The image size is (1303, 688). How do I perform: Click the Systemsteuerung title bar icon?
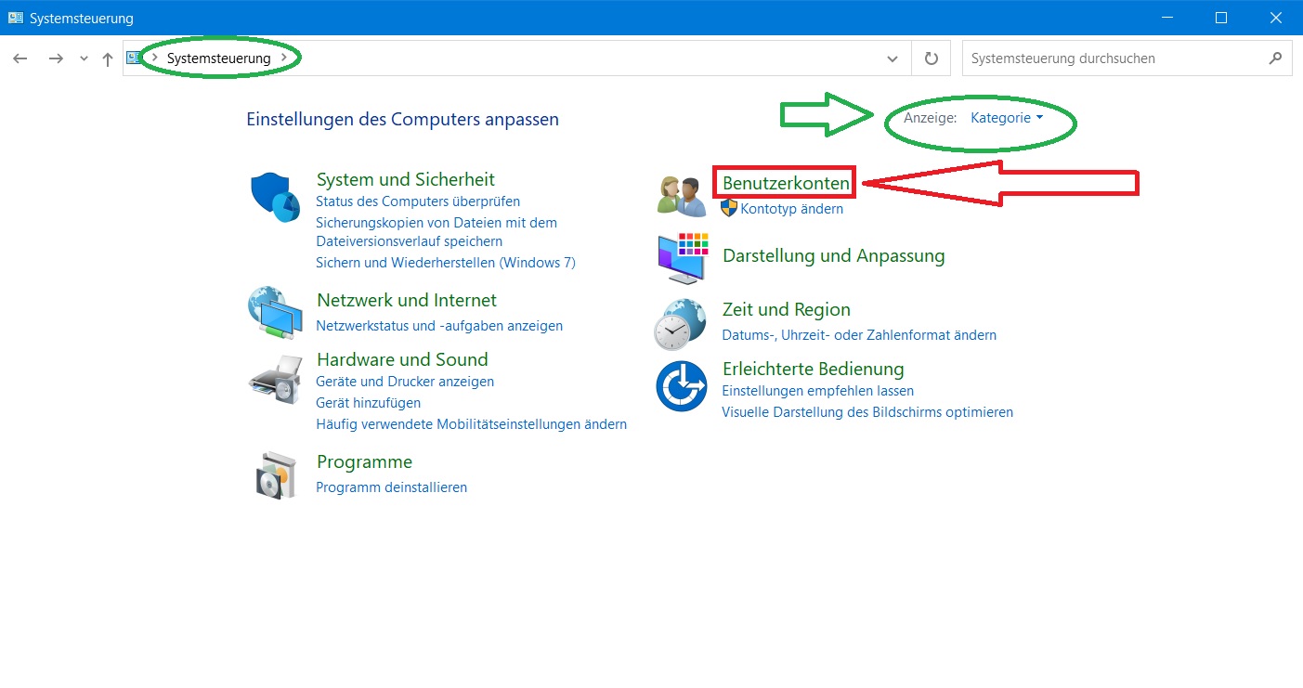click(16, 18)
